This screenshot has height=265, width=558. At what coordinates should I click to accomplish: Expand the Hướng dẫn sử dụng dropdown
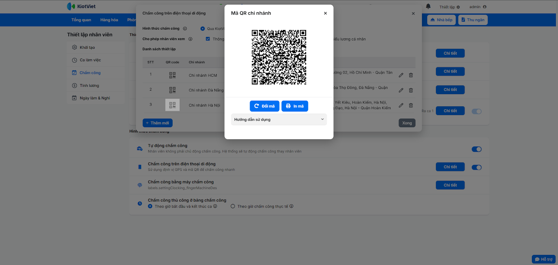(279, 119)
